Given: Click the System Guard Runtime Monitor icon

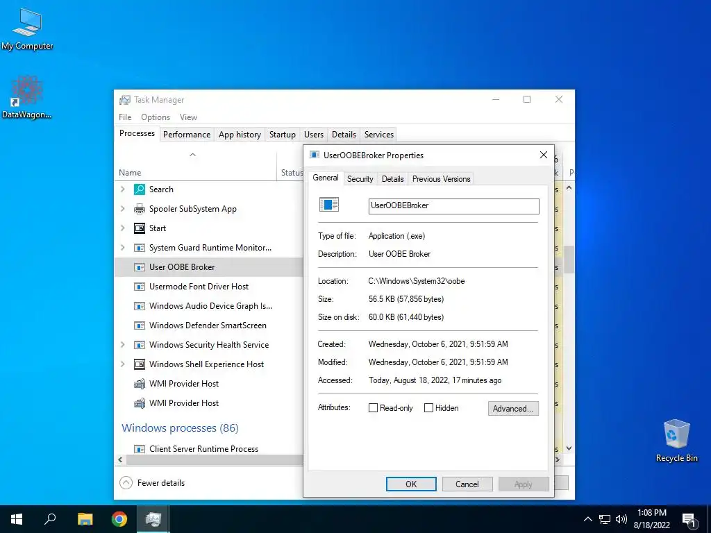Looking at the screenshot, I should click(140, 248).
